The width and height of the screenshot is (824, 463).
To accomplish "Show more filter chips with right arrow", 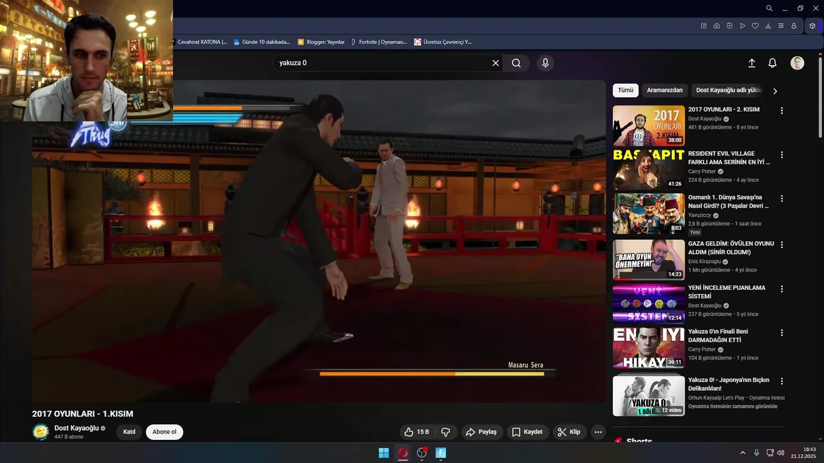I will coord(775,91).
